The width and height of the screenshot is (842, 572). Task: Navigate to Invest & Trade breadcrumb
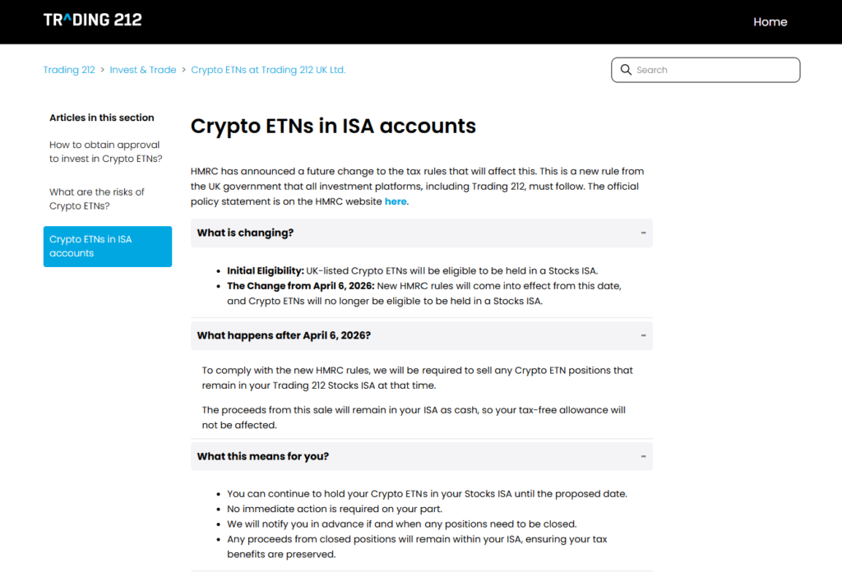click(x=143, y=70)
